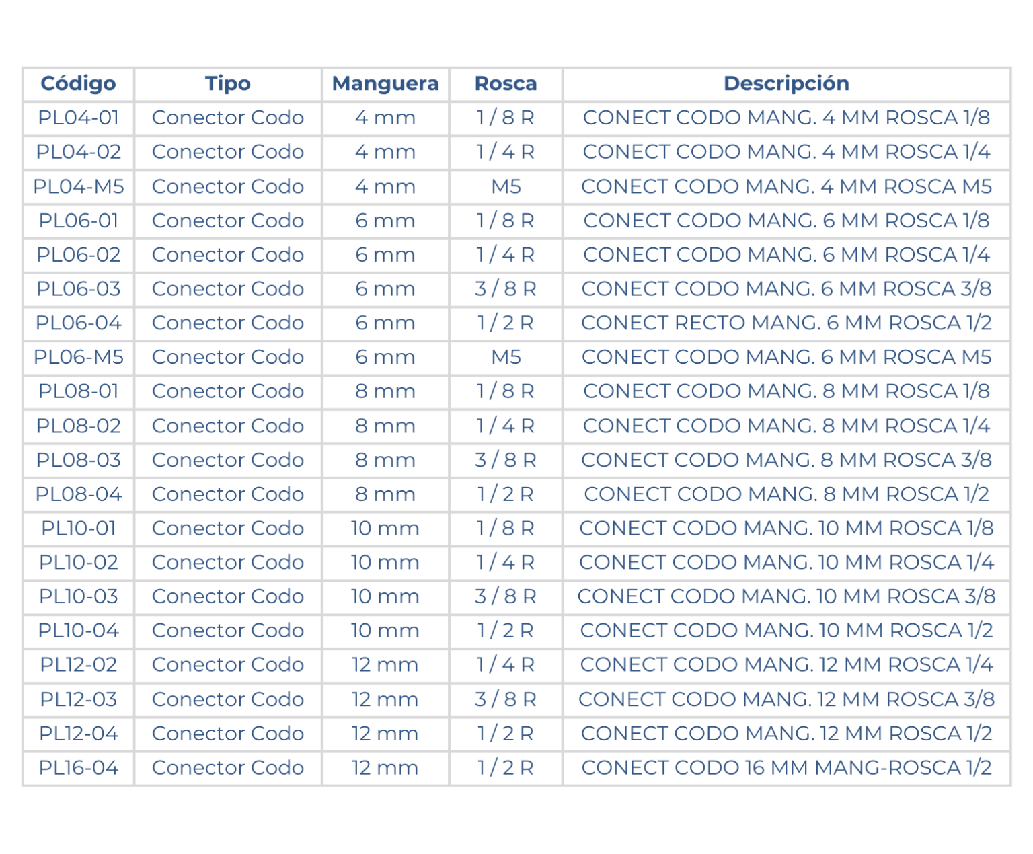Click the 6 mm manguera cell in row PL06-01
This screenshot has width=1033, height=854.
[385, 221]
